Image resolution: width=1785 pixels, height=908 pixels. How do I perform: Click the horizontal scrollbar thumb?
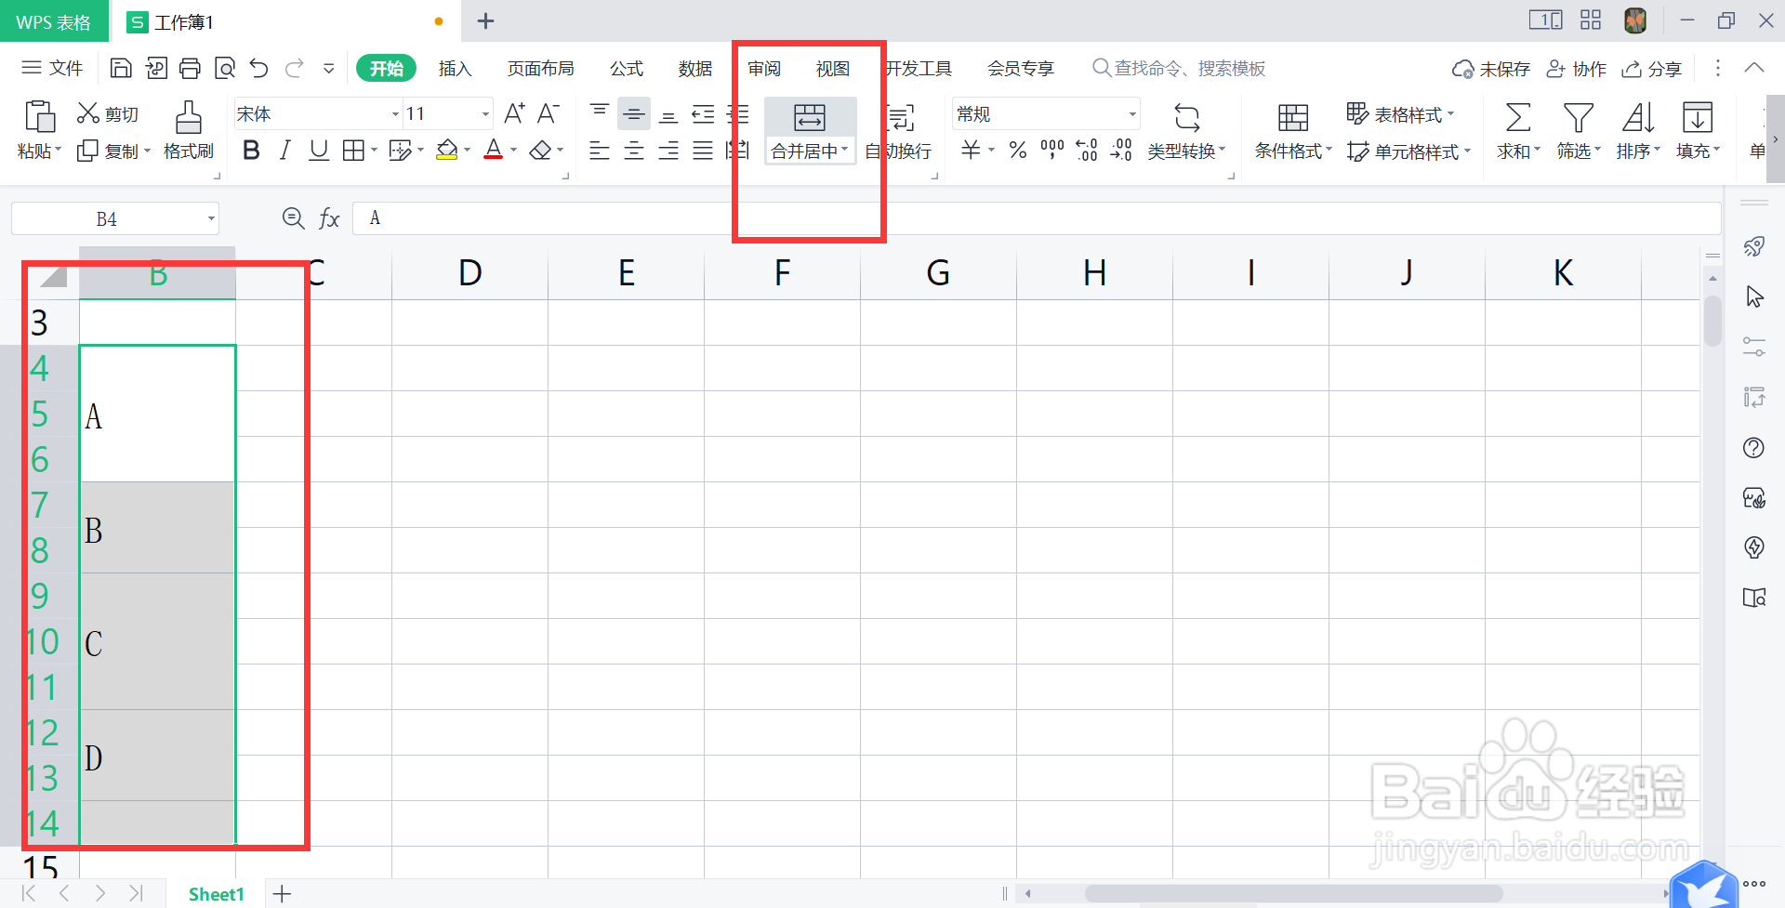coord(1293,893)
